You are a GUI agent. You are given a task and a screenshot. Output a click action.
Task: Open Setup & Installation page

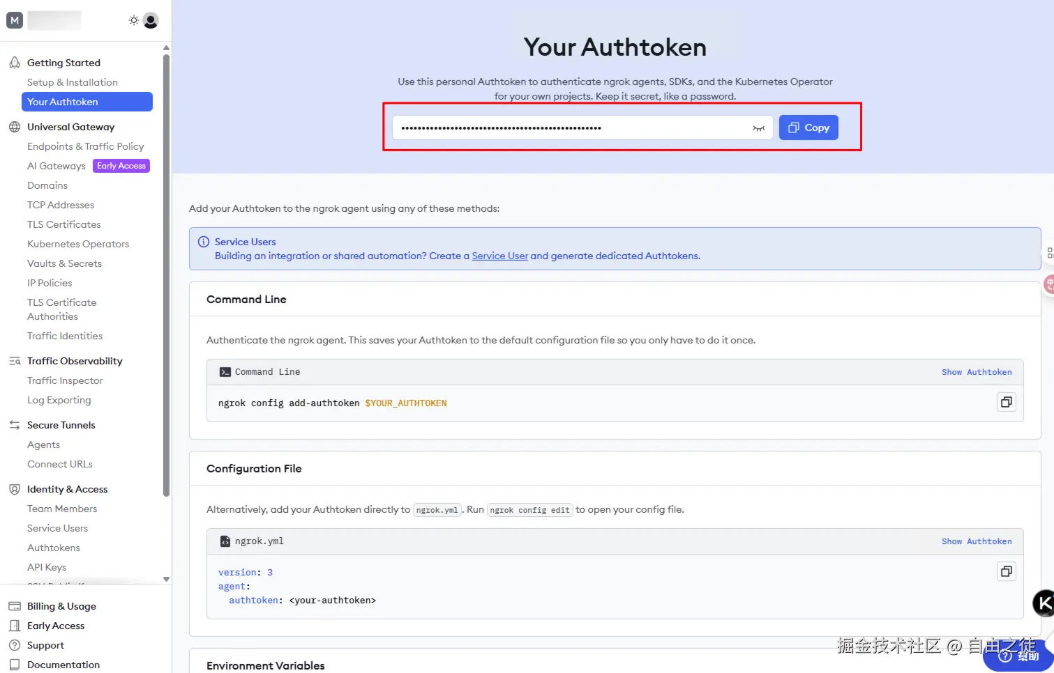click(73, 82)
